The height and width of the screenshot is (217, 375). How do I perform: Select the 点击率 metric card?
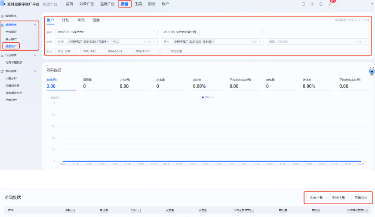coord(208,84)
